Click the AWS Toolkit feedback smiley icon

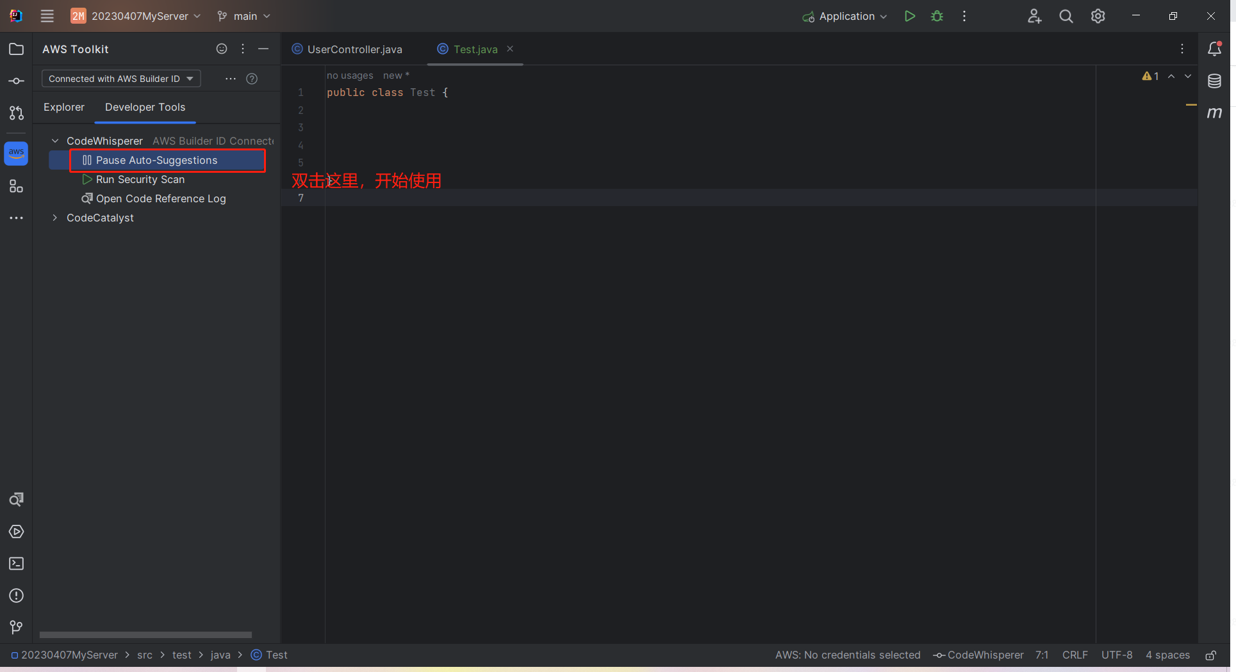(x=222, y=49)
